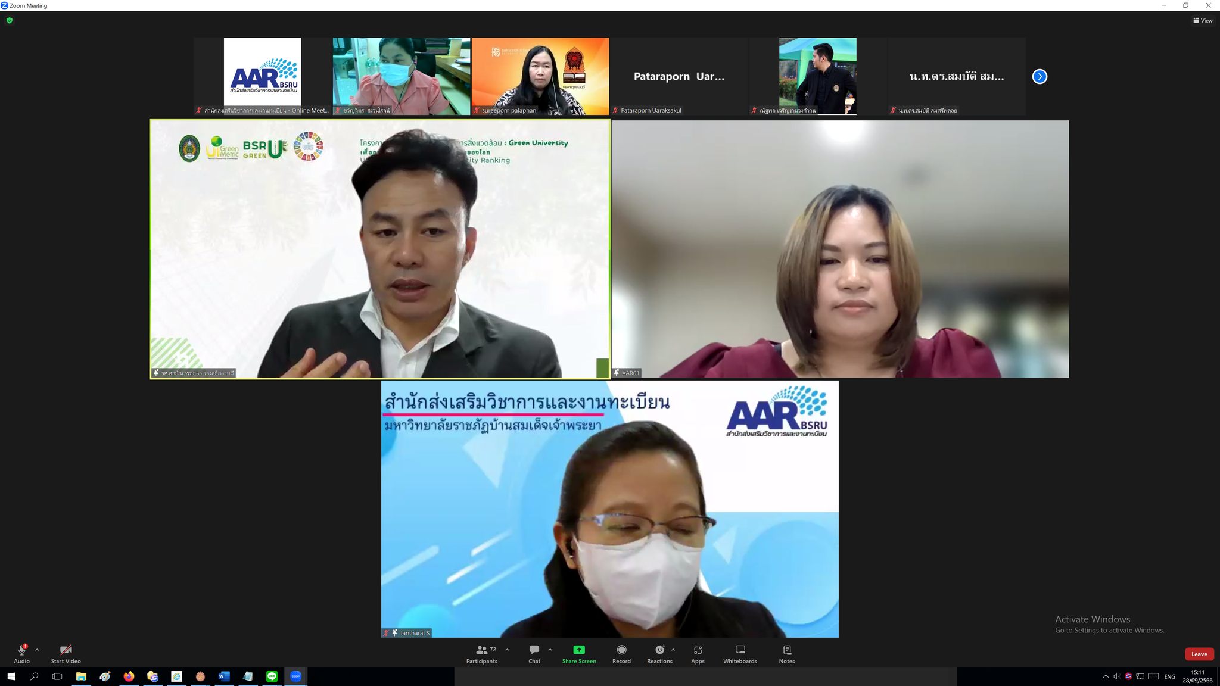Open Microsoft Word from taskbar

click(x=224, y=676)
